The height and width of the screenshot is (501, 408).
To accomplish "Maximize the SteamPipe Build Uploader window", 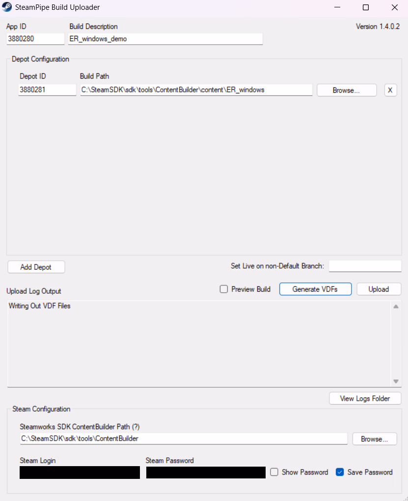I will pos(366,7).
